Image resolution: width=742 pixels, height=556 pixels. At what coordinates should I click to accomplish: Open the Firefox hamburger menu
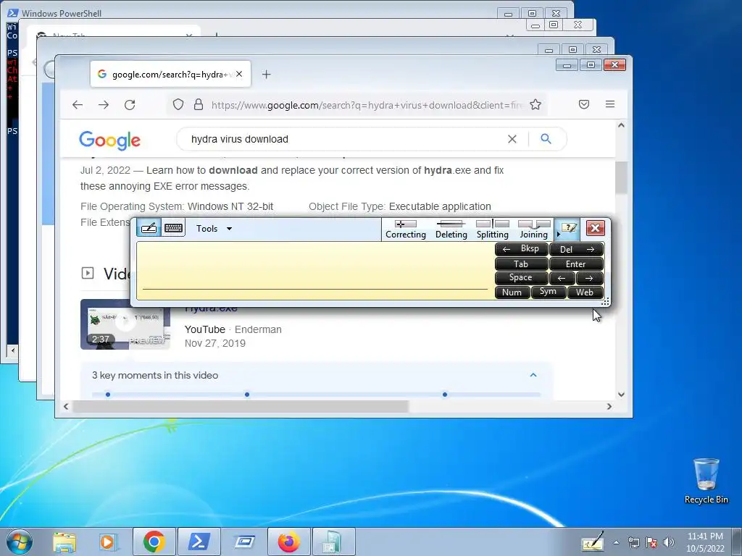pos(610,104)
